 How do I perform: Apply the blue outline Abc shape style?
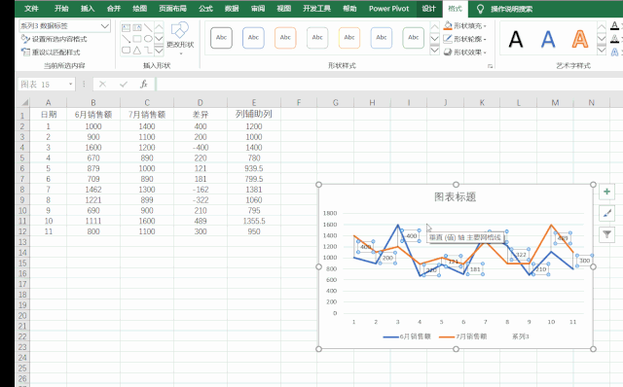tap(253, 38)
